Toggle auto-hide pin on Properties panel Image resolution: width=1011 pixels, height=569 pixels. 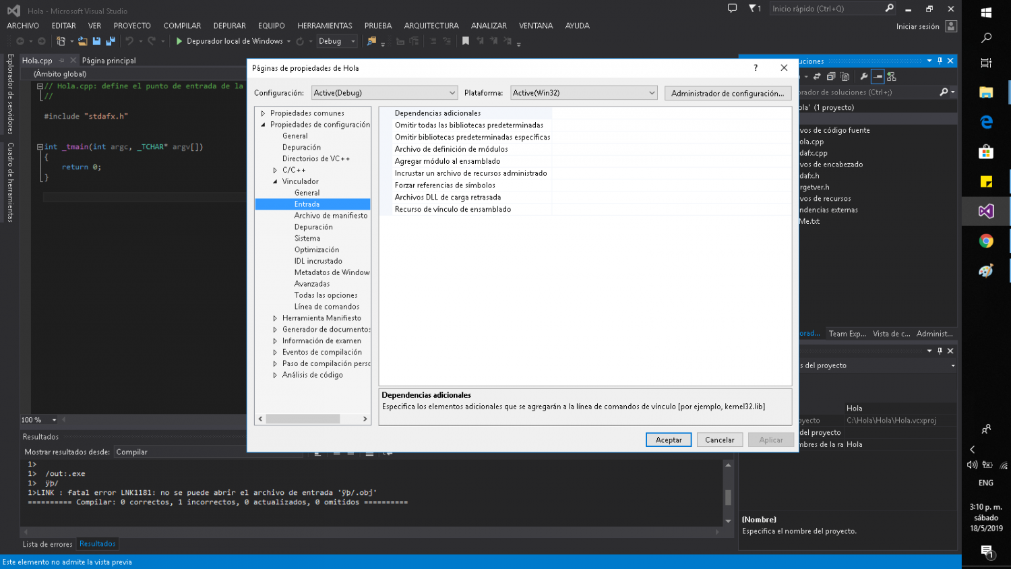pyautogui.click(x=940, y=351)
